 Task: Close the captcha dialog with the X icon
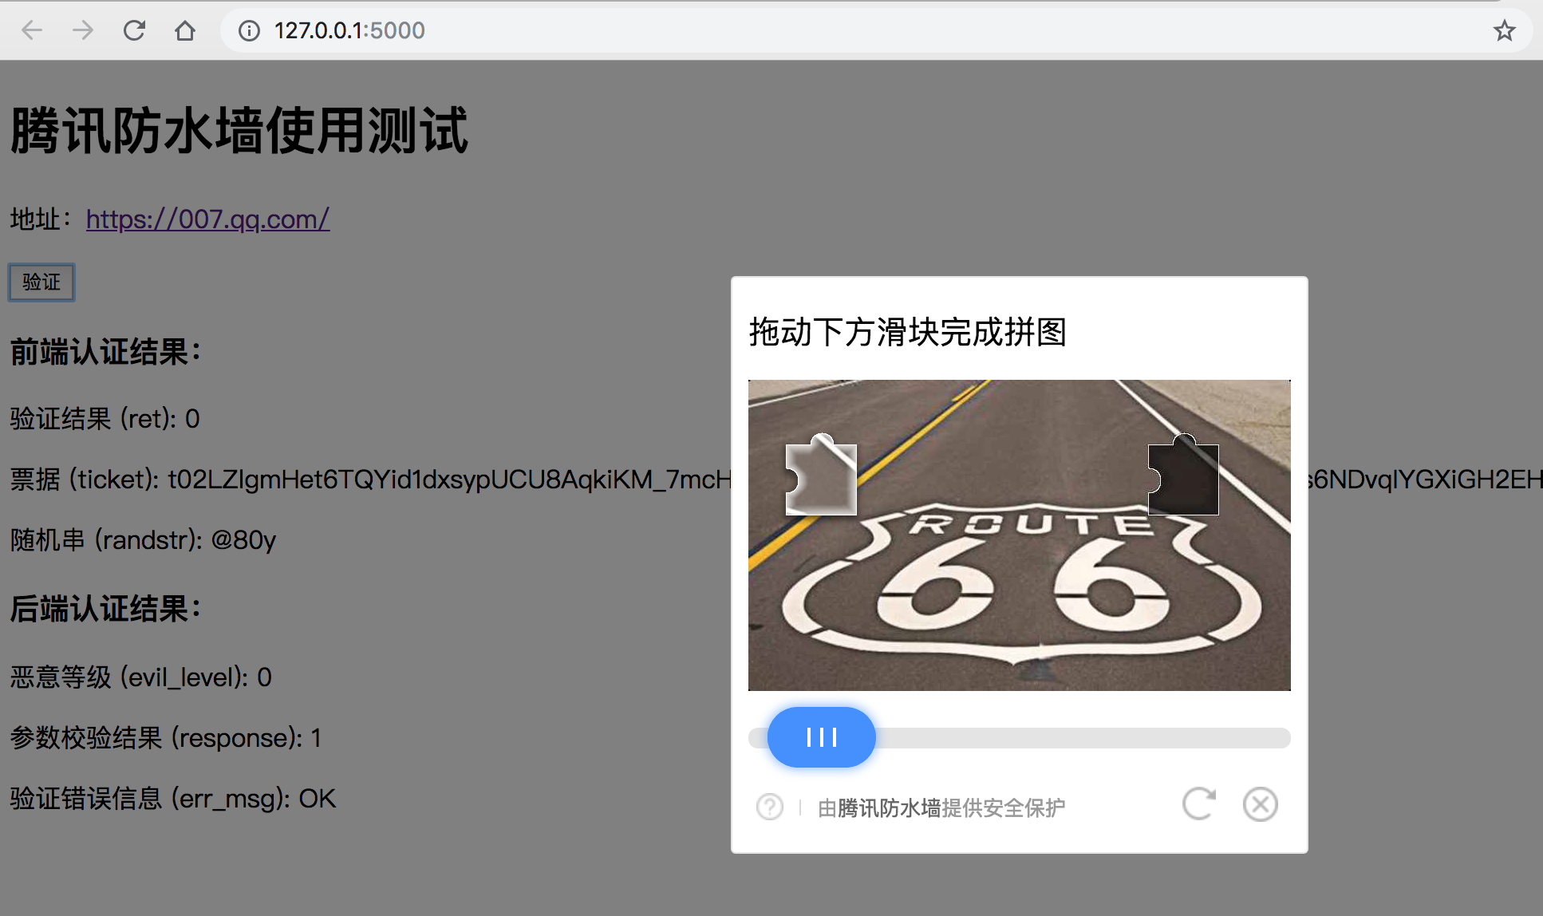1260,804
